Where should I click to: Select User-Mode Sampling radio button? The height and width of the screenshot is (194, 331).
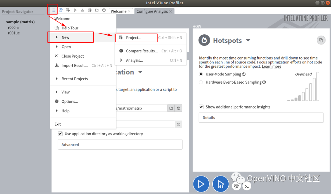[201, 74]
